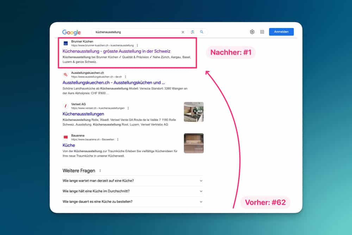Click the Ausstellungskuechen.ch favicon
Screen dimensions: 352x235
pyautogui.click(x=65, y=75)
